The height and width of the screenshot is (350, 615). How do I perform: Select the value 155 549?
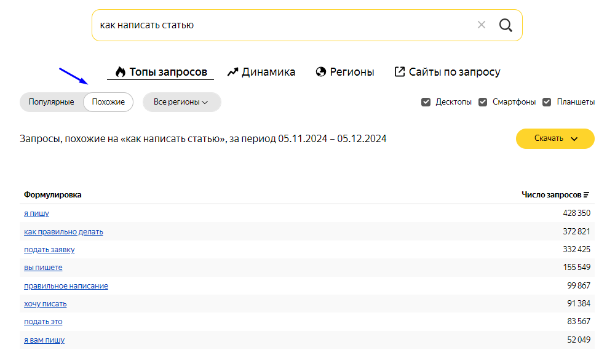[577, 267]
